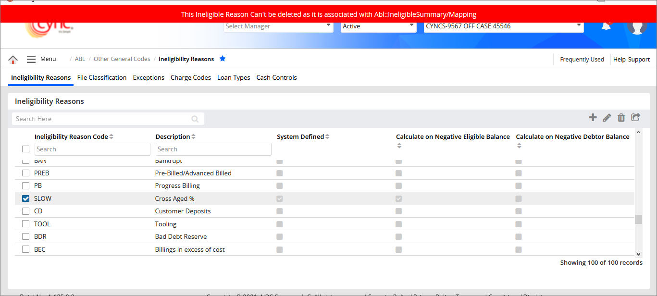This screenshot has height=296, width=657.
Task: Expand the Active status dropdown
Action: 378,26
